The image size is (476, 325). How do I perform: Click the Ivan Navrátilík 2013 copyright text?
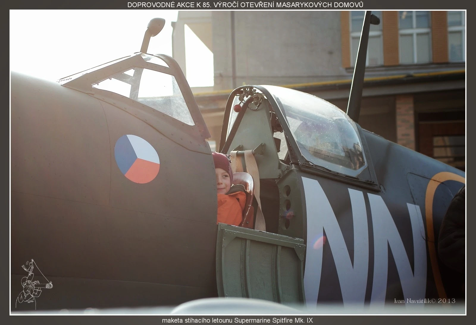pyautogui.click(x=425, y=301)
